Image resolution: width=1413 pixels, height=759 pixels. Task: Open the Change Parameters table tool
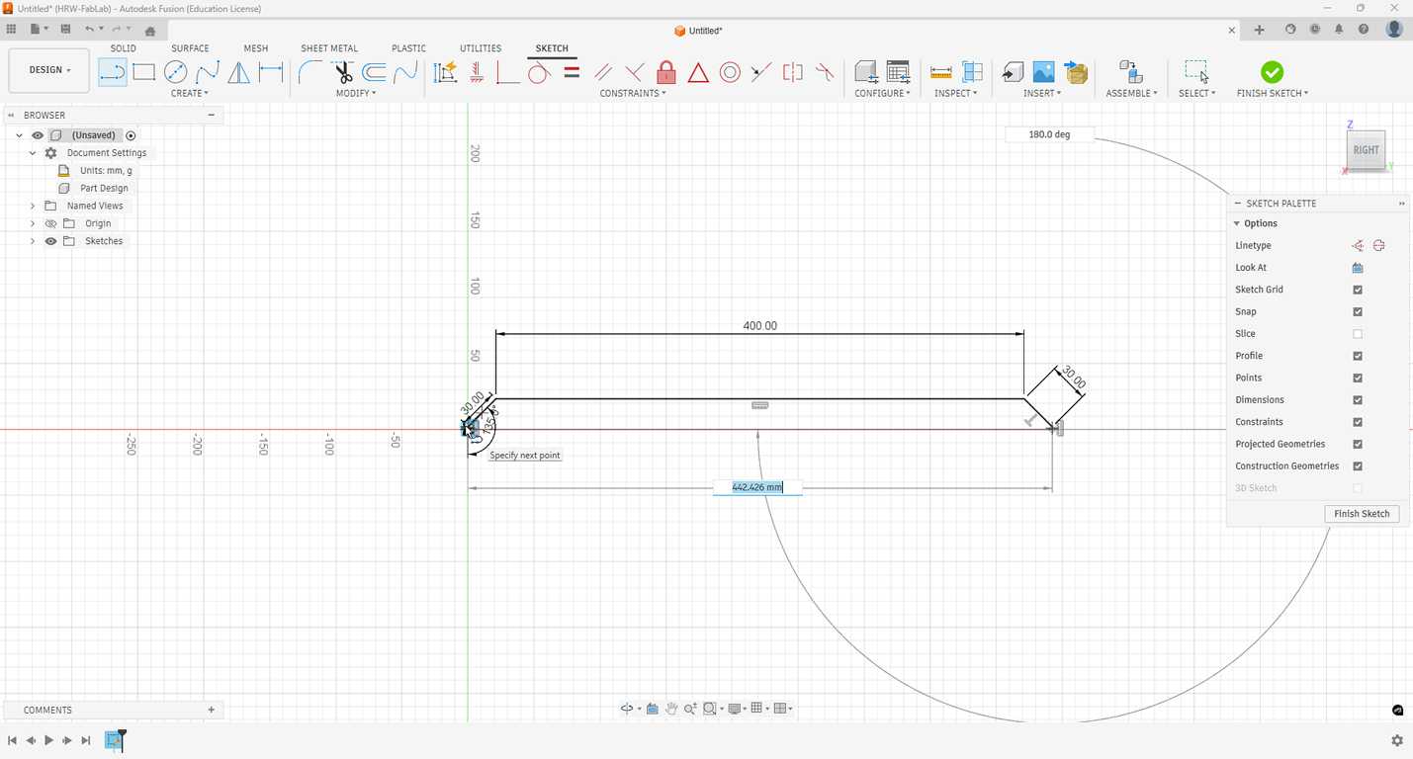click(x=898, y=72)
